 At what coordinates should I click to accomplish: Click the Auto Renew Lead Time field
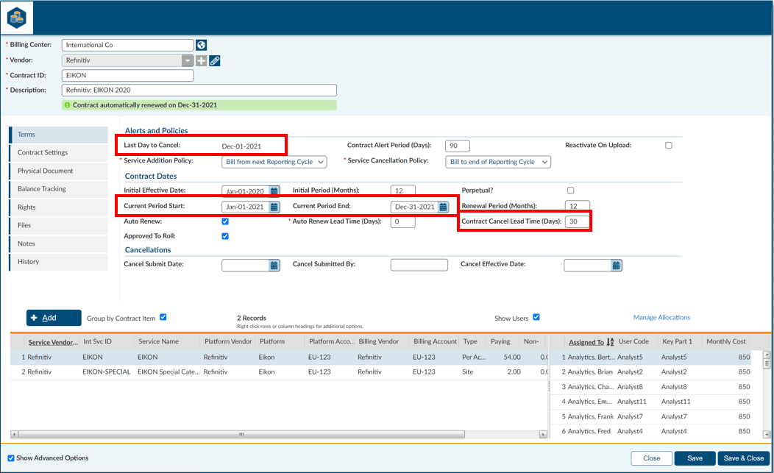click(402, 221)
